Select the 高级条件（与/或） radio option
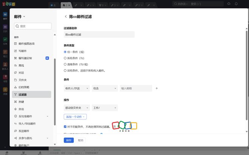Image resolution: width=249 pixels, height=155 pixels. pyautogui.click(x=65, y=64)
